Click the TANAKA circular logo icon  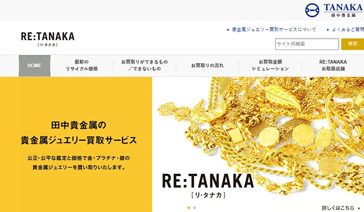click(312, 10)
